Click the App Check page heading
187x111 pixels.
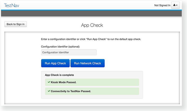[92, 25]
